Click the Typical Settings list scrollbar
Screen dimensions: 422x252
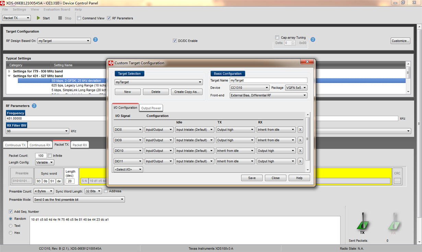coord(408,78)
